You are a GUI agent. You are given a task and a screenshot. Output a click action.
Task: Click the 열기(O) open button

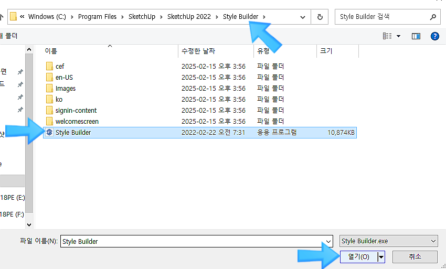click(359, 257)
